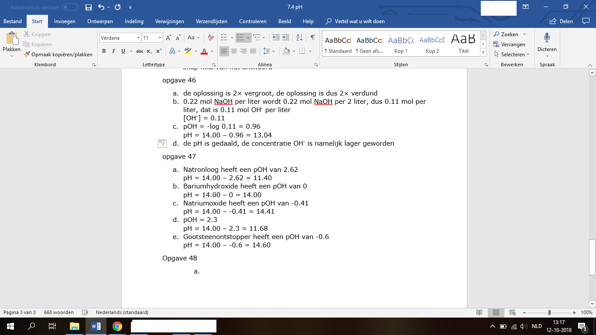The height and width of the screenshot is (335, 596).
Task: Sort paragraphs A to Z
Action: click(300, 38)
